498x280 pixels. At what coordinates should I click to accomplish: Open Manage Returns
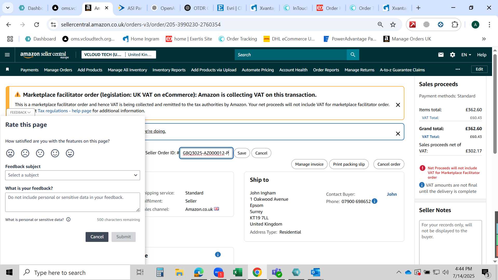(x=359, y=70)
